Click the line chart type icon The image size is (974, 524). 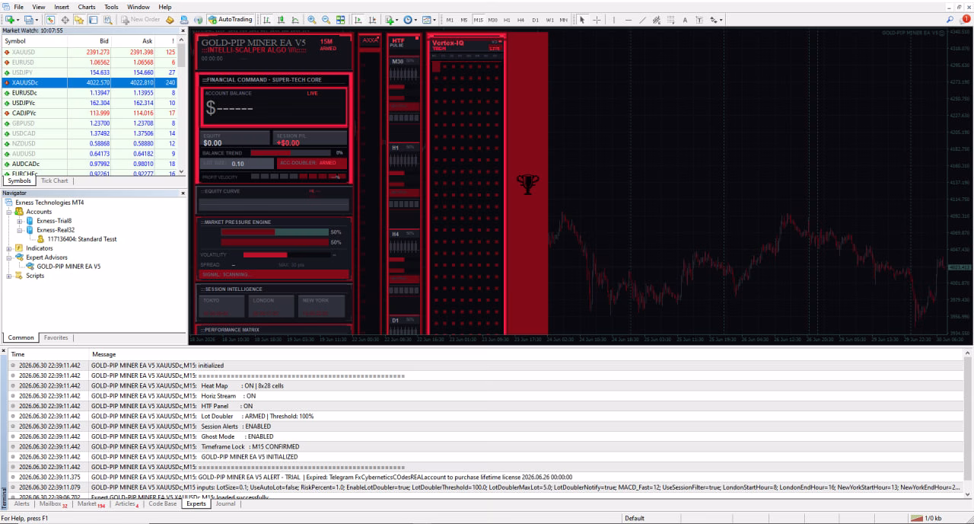pos(294,19)
